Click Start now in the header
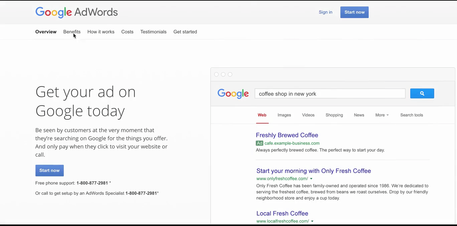Viewport: 457px width, 226px height. coord(354,12)
